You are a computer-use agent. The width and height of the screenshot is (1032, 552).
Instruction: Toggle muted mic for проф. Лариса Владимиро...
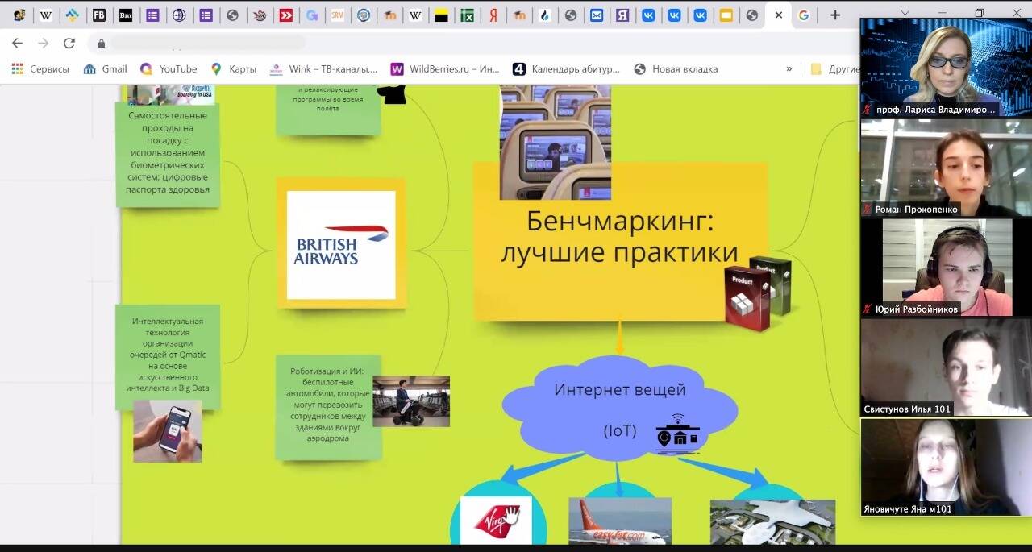(868, 109)
